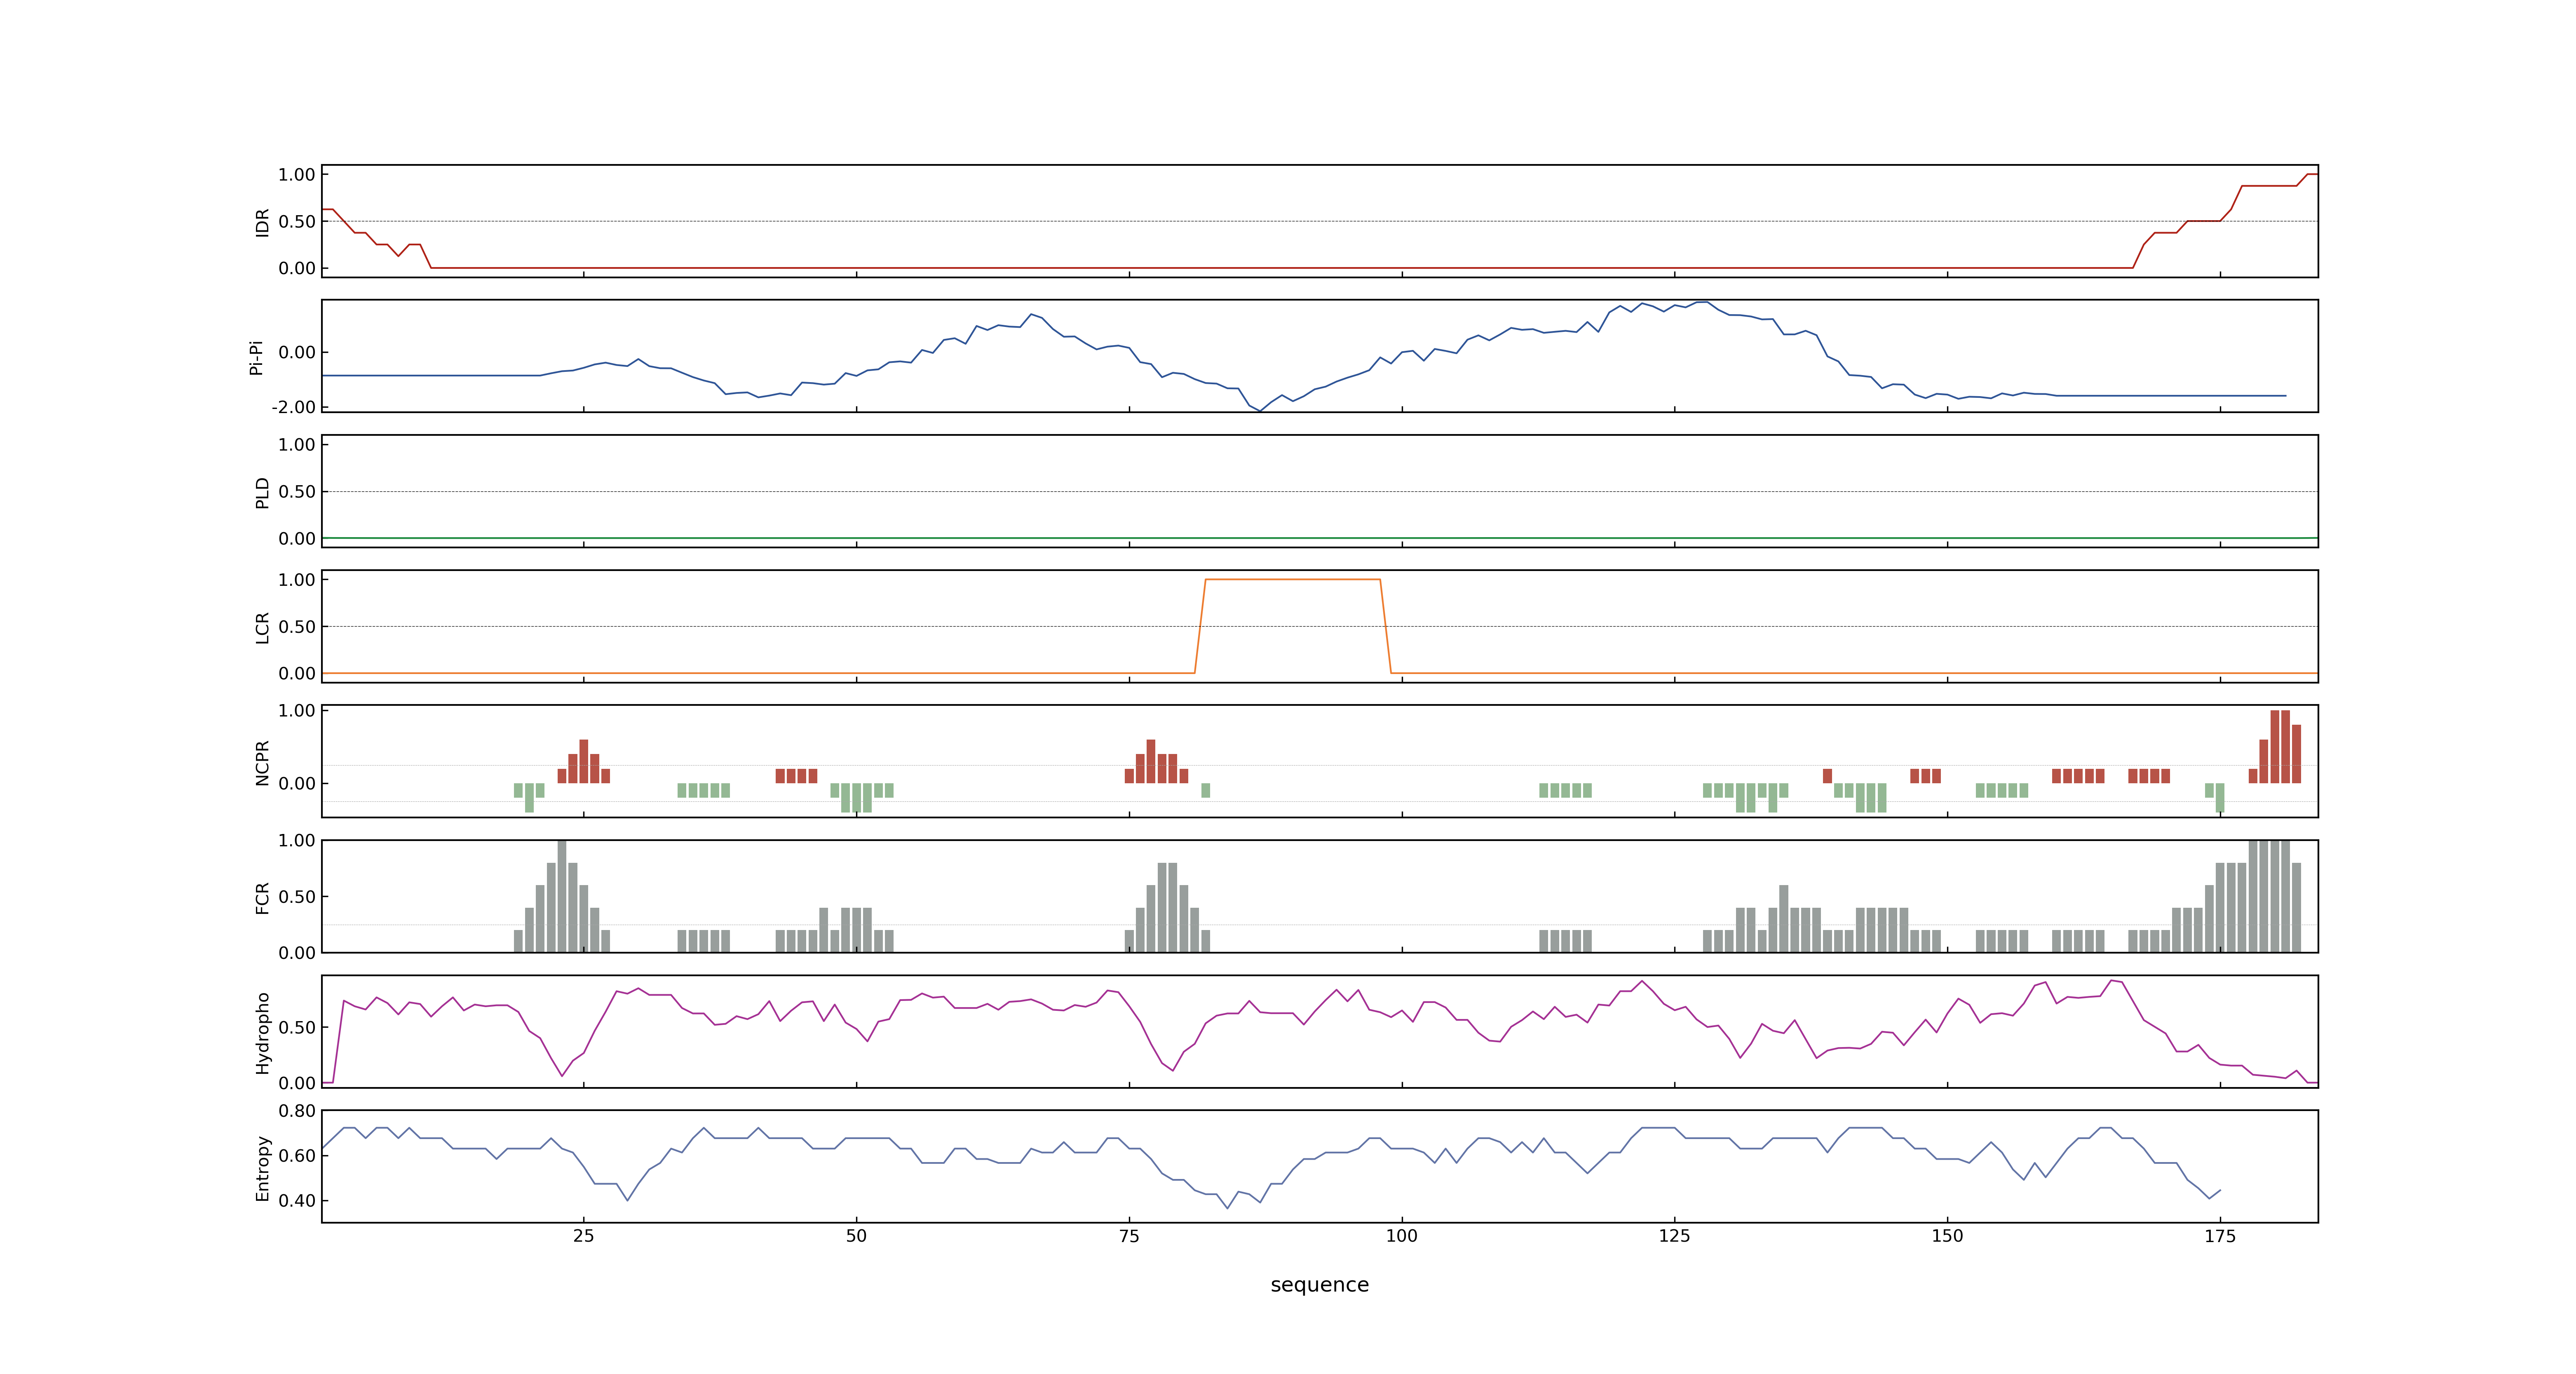This screenshot has height=1374, width=2576.
Task: Click the 0.00 tick in PLD panel
Action: coord(297,538)
